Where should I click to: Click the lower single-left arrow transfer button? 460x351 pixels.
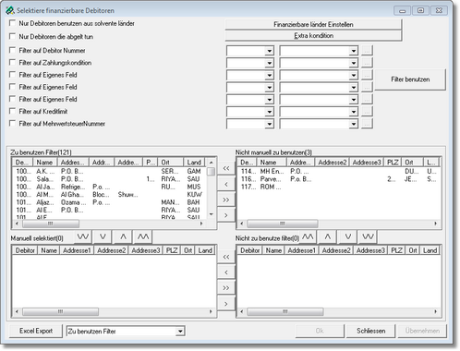coord(226,272)
